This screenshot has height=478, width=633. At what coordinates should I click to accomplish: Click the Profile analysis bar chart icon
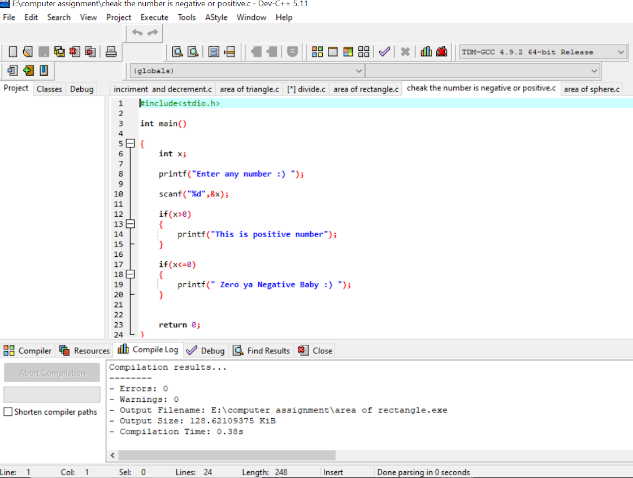[x=426, y=52]
